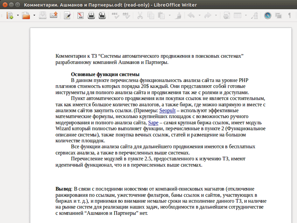Screen dimensions: 297x223
Task: Open the Navigator compass icon
Action: coord(268,15)
